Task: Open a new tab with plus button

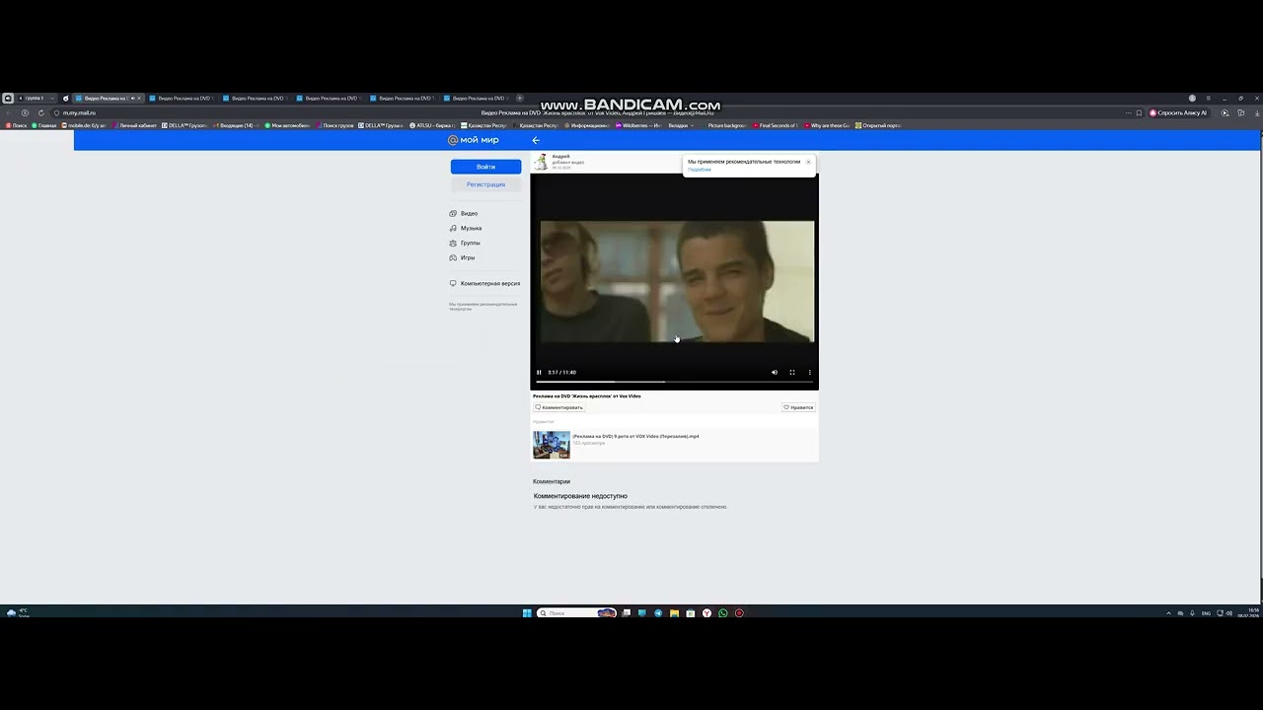Action: [x=519, y=98]
